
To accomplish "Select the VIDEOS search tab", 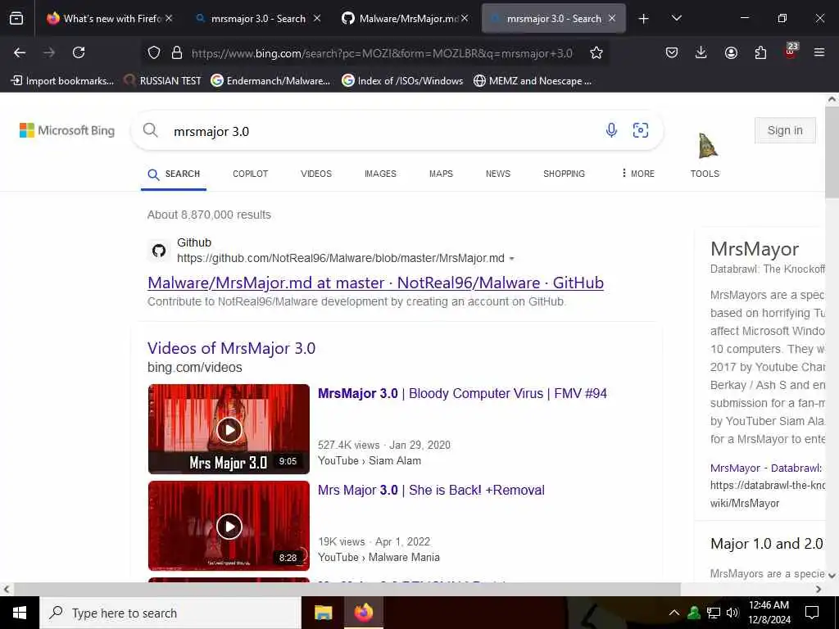I will point(316,174).
